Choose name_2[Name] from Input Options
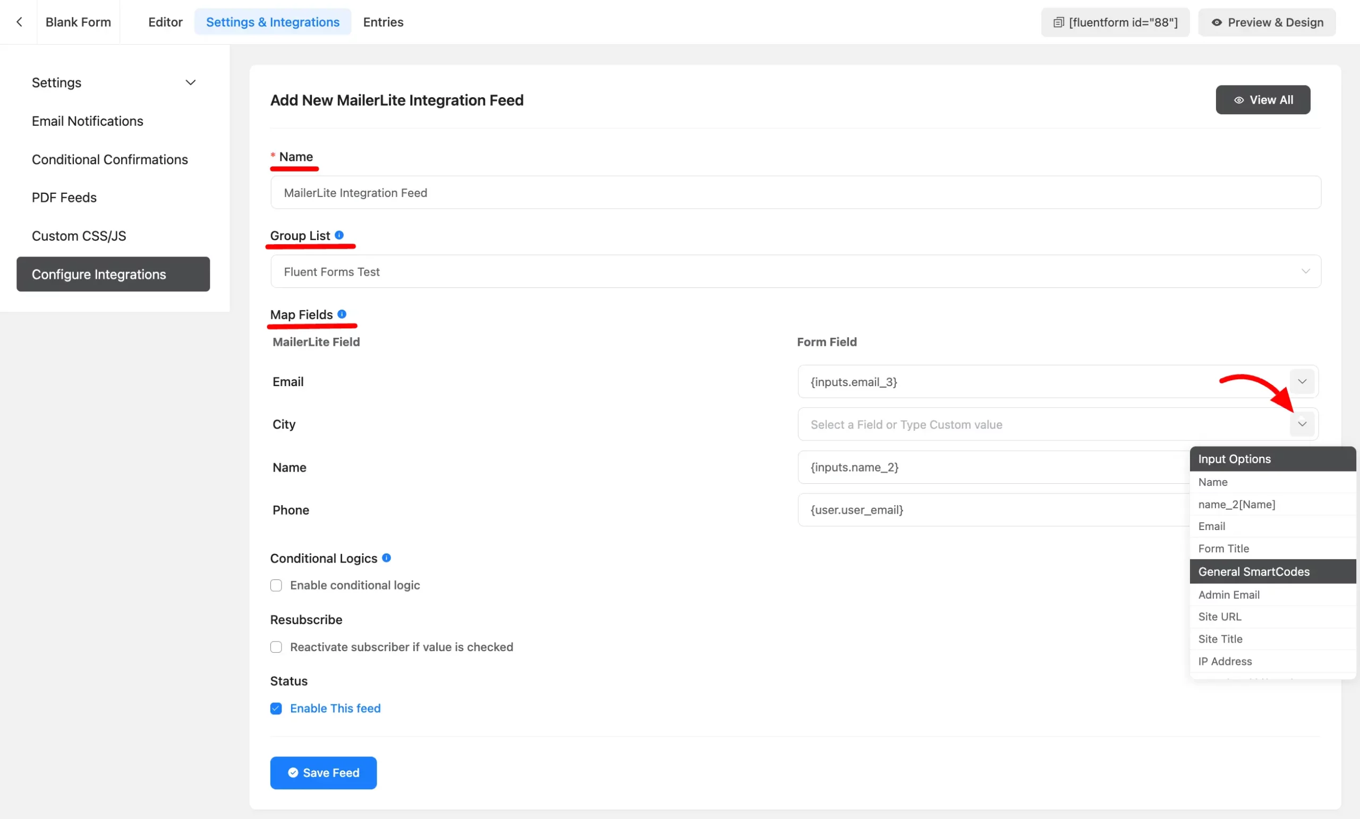 pyautogui.click(x=1236, y=505)
